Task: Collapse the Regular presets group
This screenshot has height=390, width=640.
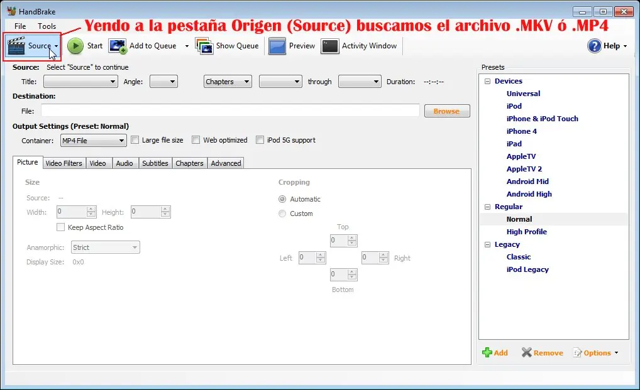Action: click(x=487, y=207)
